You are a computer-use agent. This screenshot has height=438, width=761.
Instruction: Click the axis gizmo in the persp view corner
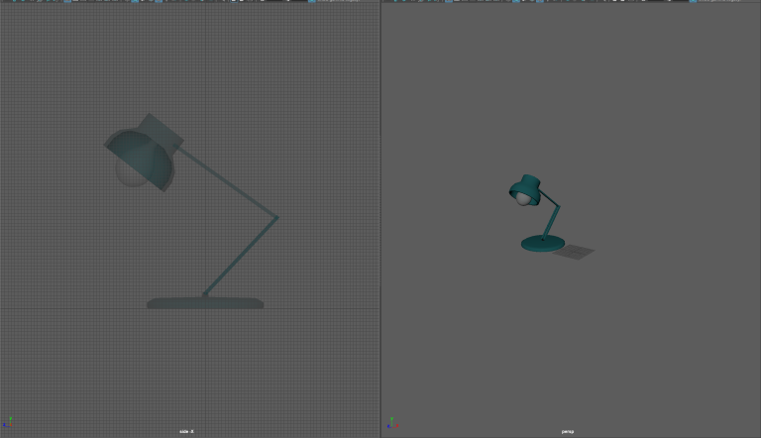tap(391, 423)
